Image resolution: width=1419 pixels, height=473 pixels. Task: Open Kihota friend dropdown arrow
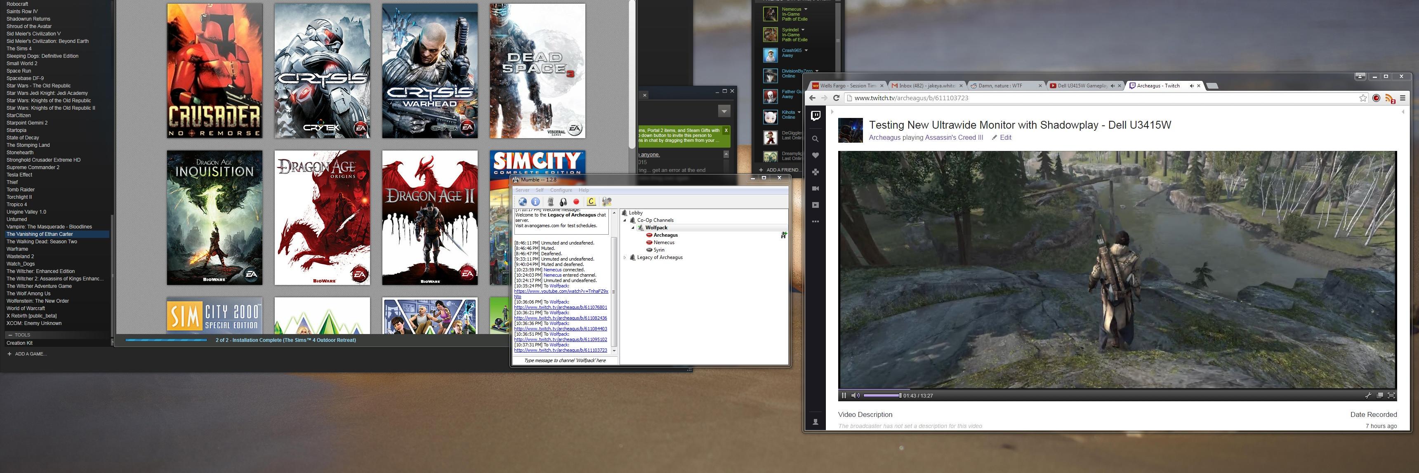(799, 112)
